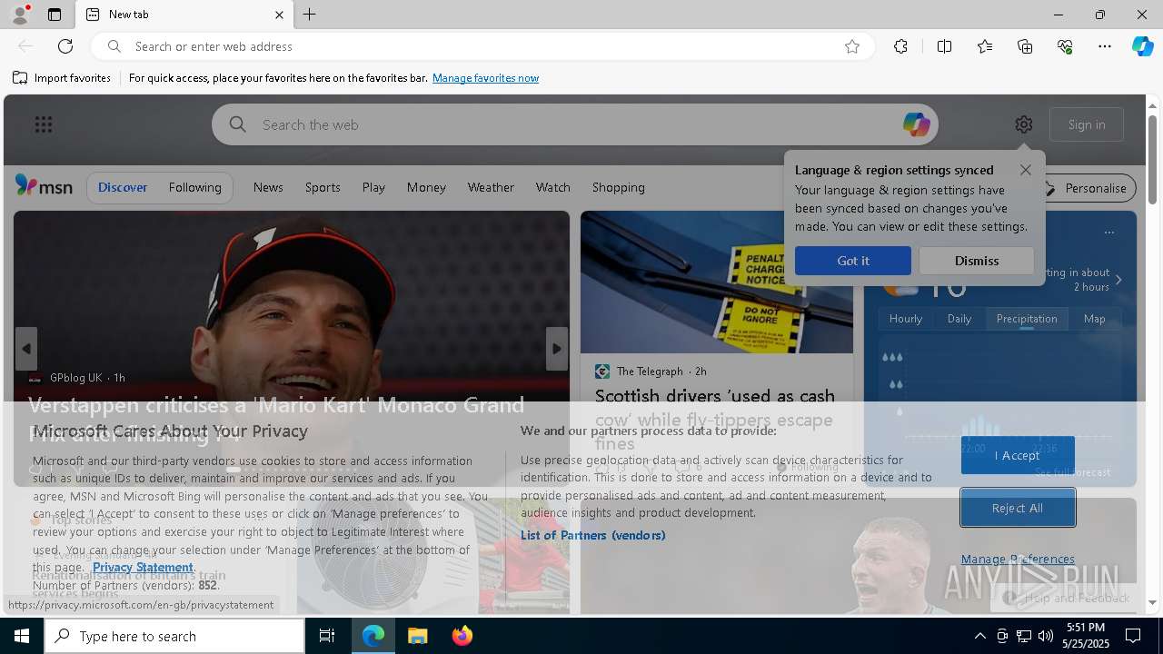This screenshot has height=654, width=1163.
Task: Open the Manage Preferences link
Action: tap(1018, 559)
